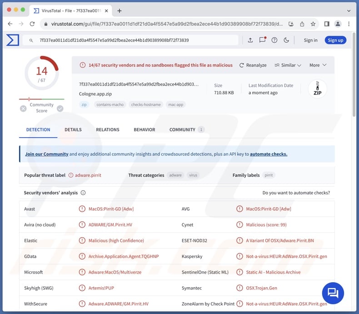Screen dimensions: 359x314
Task: Click the Artemis!PUP detection text
Action: pos(101,288)
